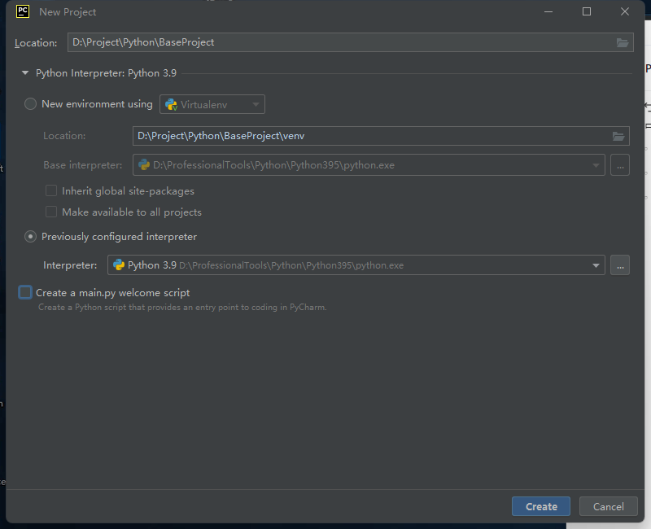Click the PyCharm logo in title bar
This screenshot has width=651, height=529.
(23, 11)
